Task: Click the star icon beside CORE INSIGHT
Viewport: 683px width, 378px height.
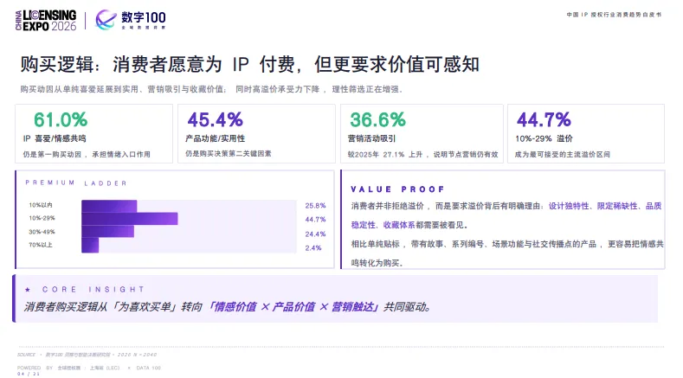Action: tap(28, 290)
